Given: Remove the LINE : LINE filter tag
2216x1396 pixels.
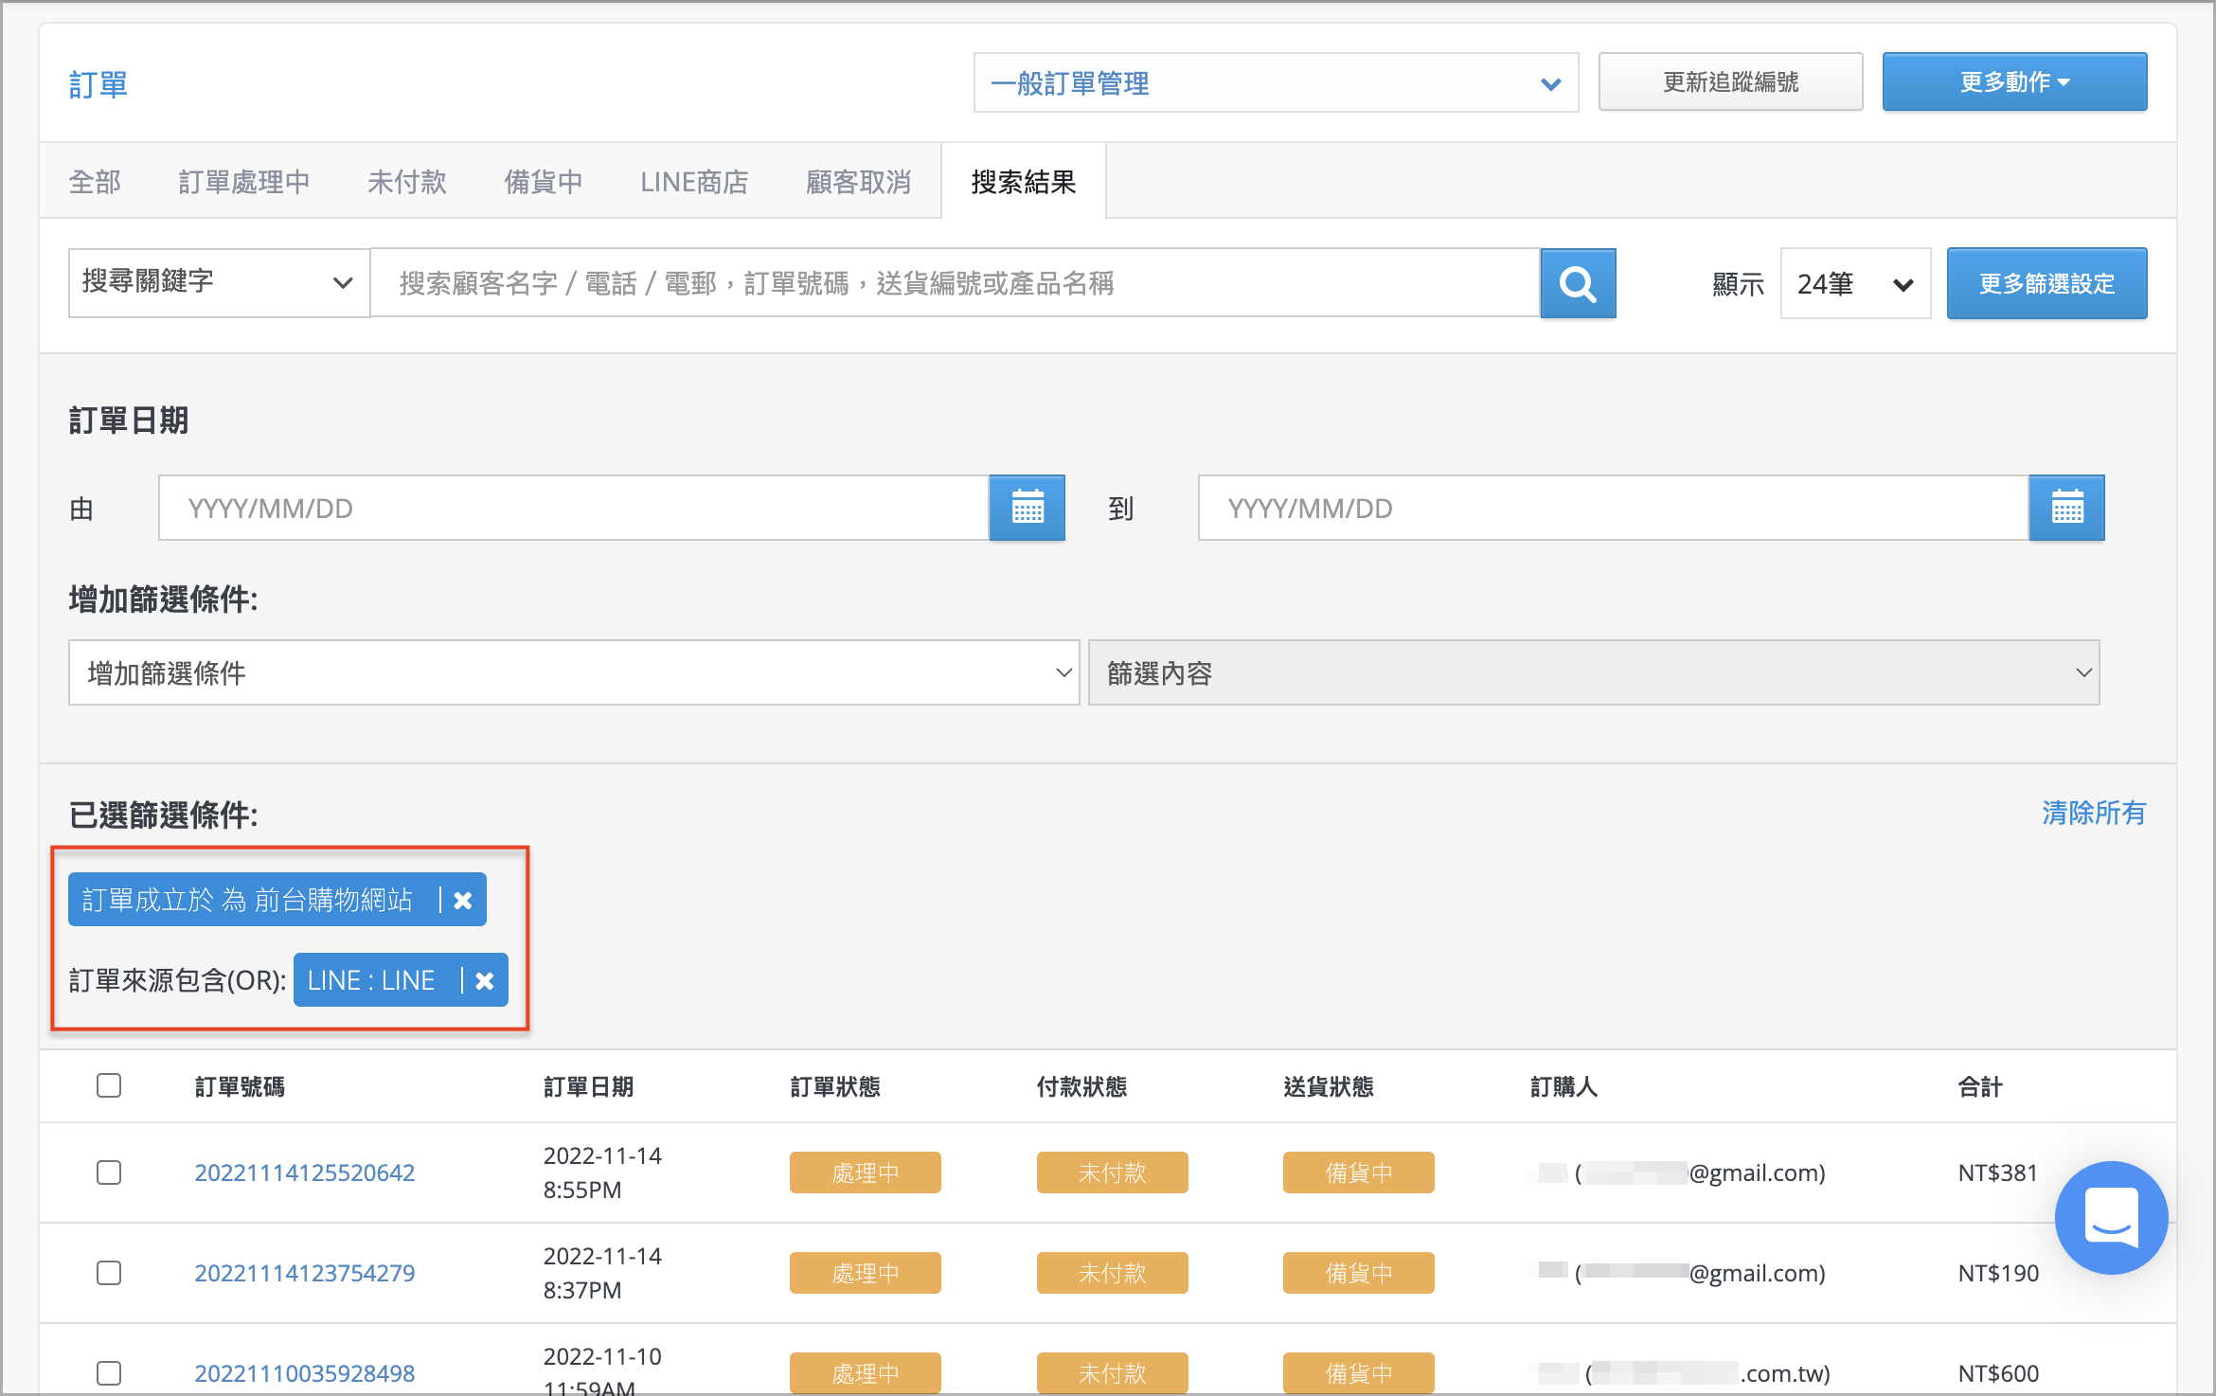Looking at the screenshot, I should (x=485, y=980).
